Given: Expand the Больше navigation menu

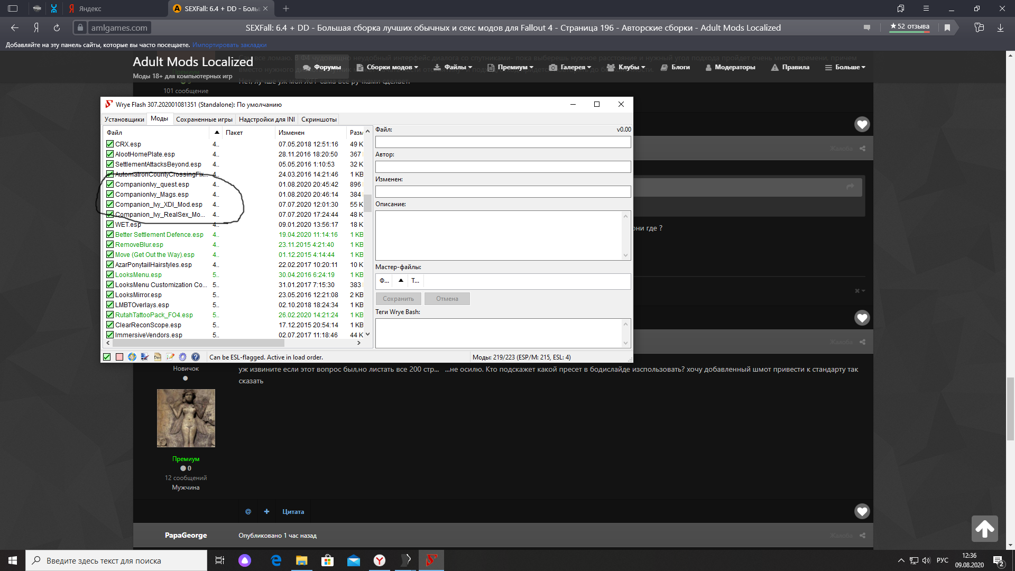Looking at the screenshot, I should (845, 67).
